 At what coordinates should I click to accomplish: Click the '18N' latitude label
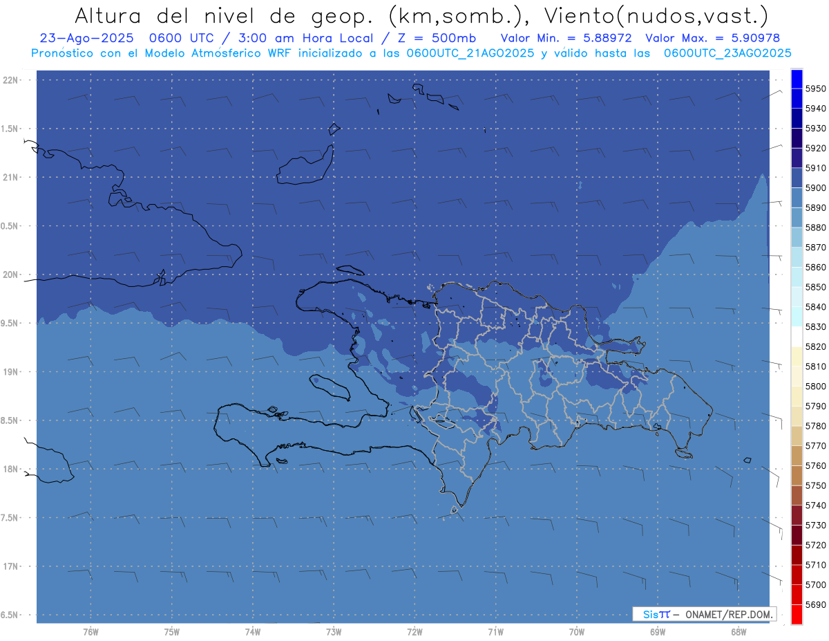(x=11, y=469)
